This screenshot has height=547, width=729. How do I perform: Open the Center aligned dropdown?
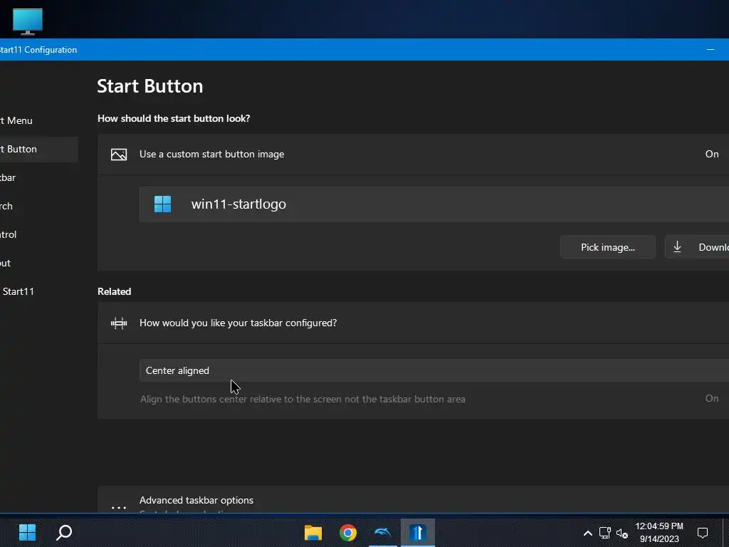pyautogui.click(x=434, y=370)
